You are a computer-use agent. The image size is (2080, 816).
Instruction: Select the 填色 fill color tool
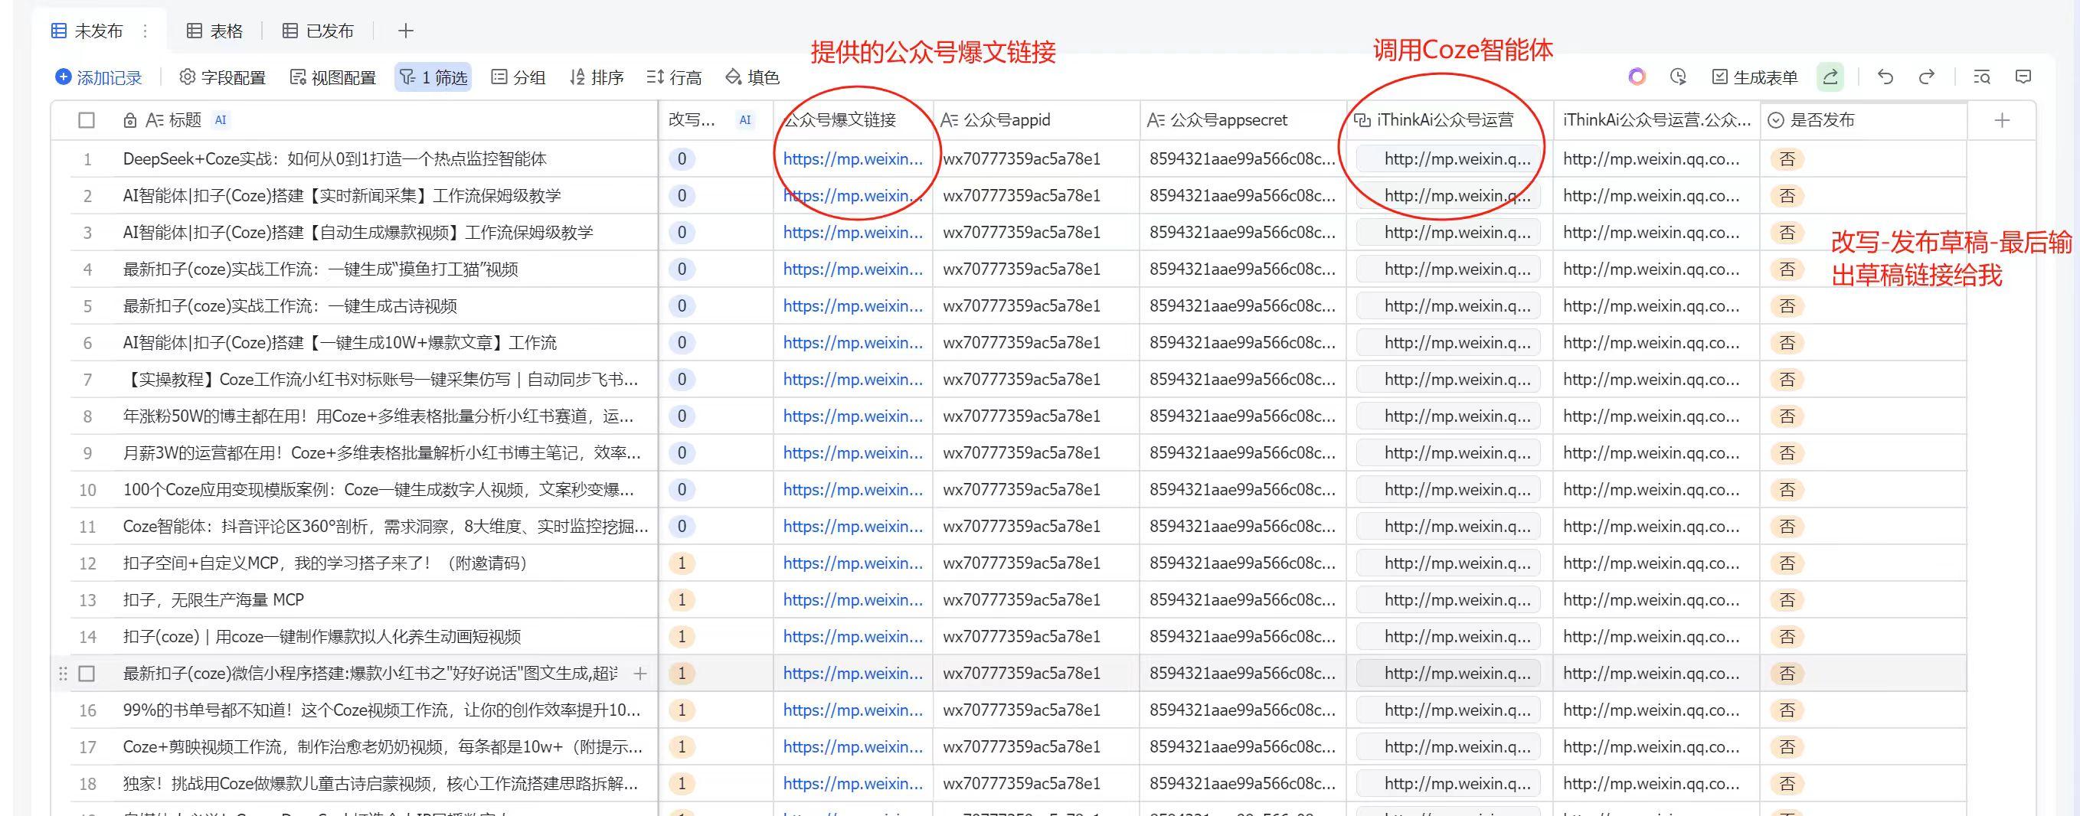pyautogui.click(x=754, y=77)
